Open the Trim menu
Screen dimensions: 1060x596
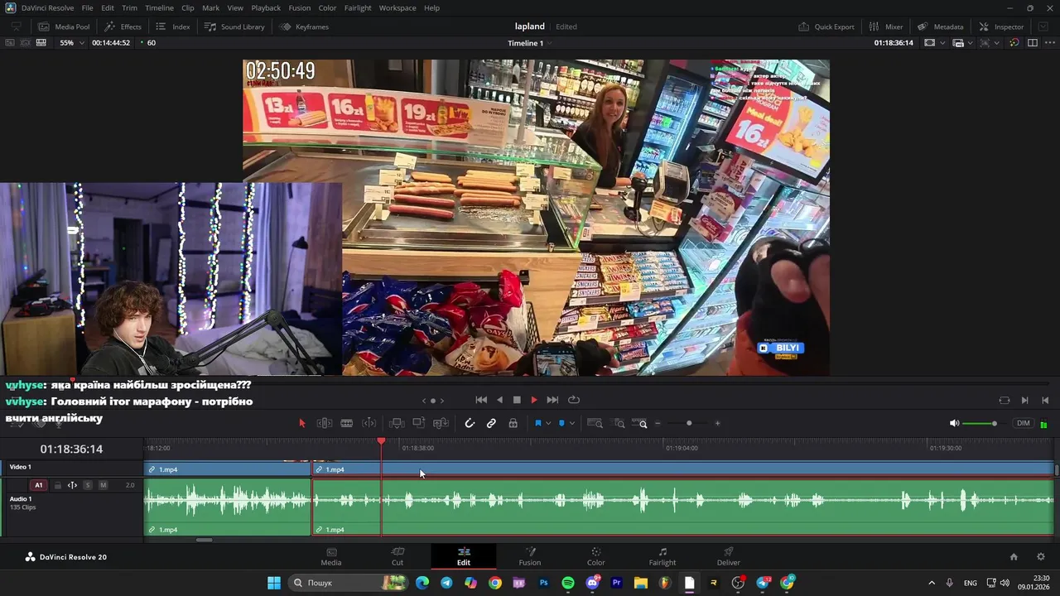(x=130, y=7)
